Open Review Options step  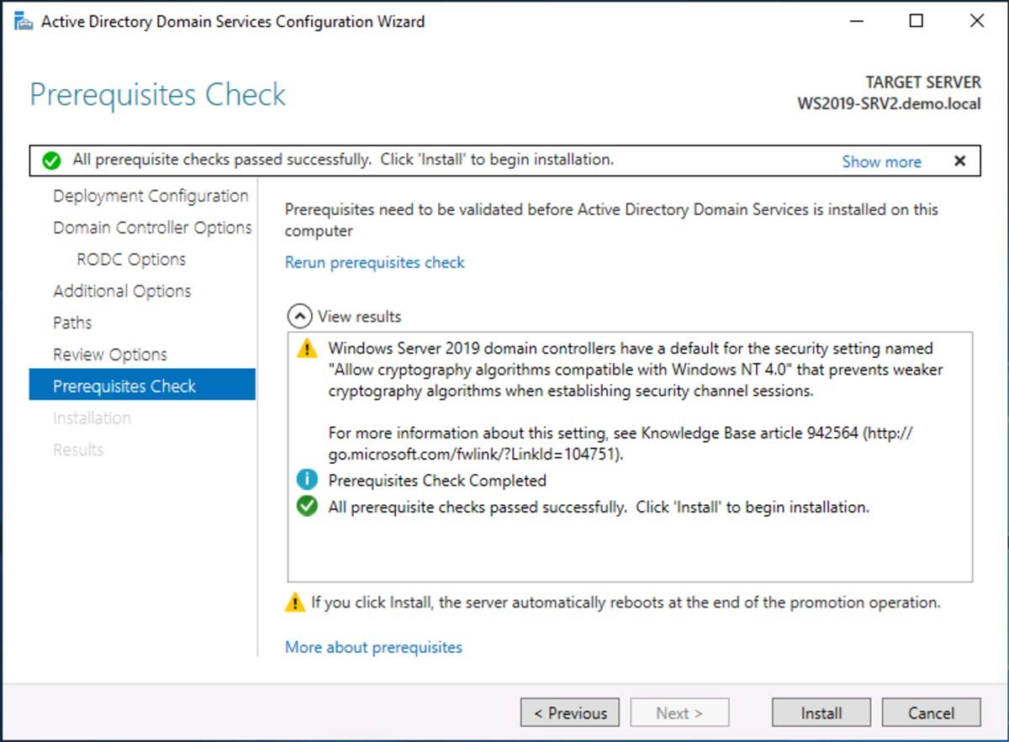pyautogui.click(x=110, y=355)
